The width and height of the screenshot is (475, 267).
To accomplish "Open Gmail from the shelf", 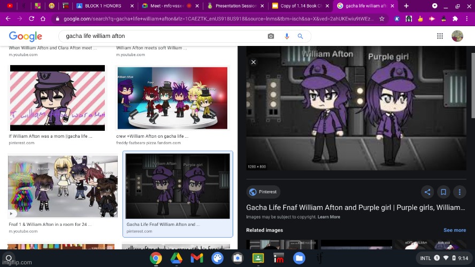I will [x=197, y=258].
